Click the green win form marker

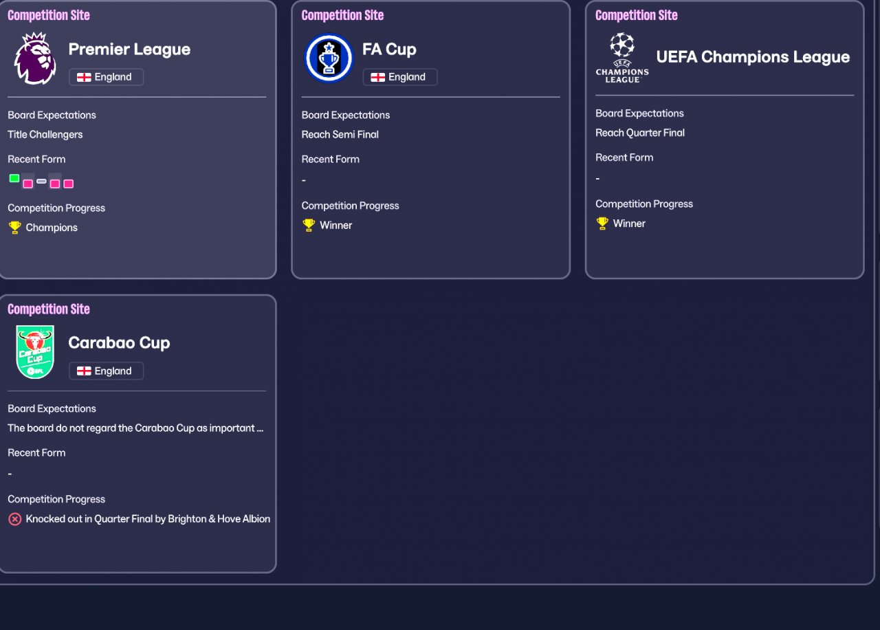14,178
